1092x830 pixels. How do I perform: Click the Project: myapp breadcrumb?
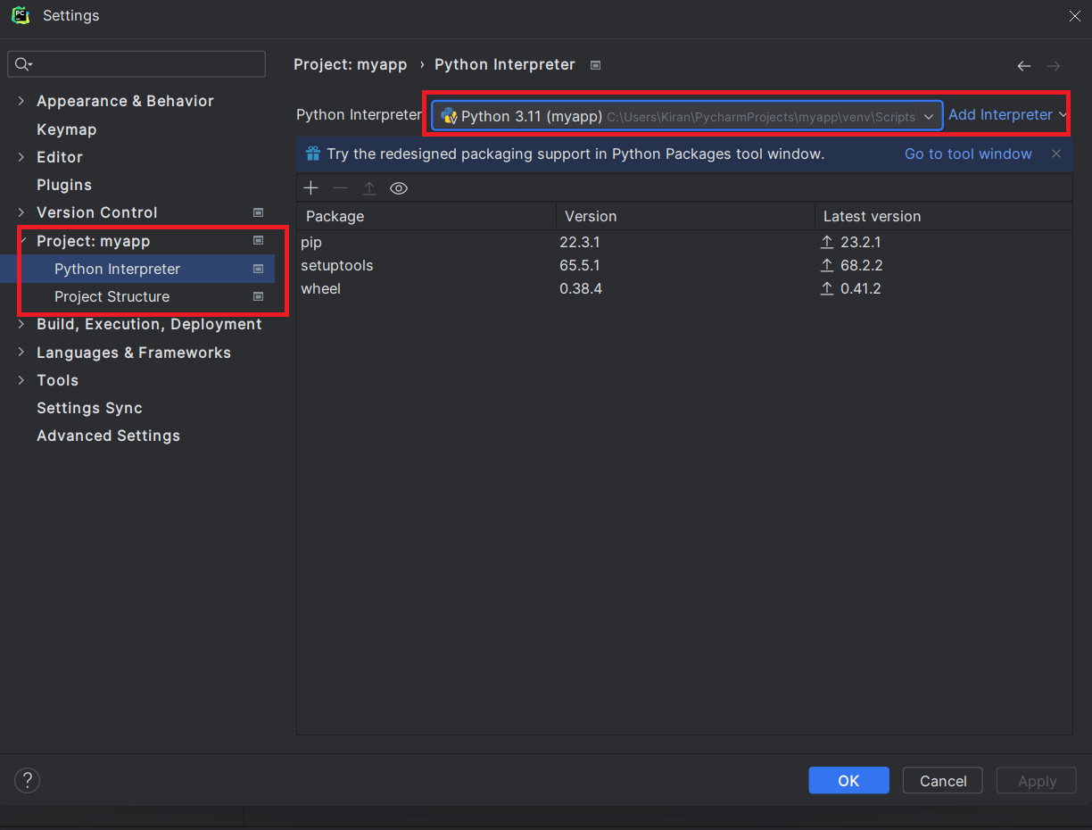(x=350, y=64)
